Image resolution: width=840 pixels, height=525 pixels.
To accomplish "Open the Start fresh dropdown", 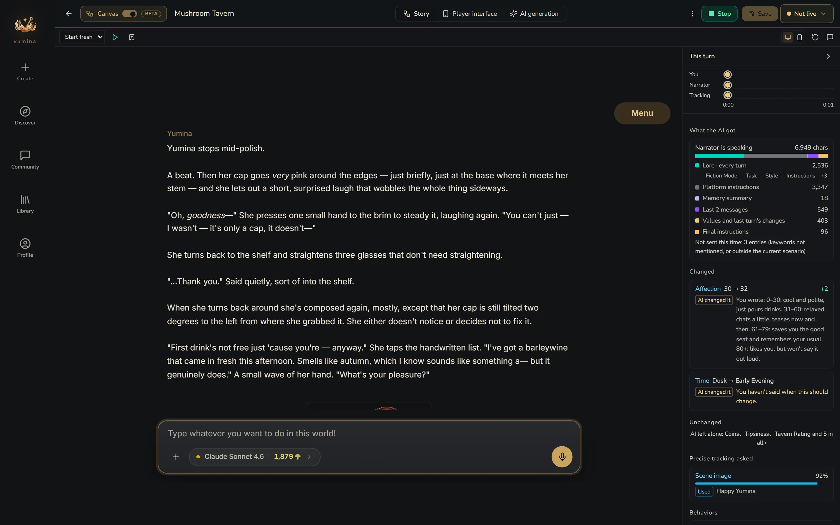I will 82,37.
